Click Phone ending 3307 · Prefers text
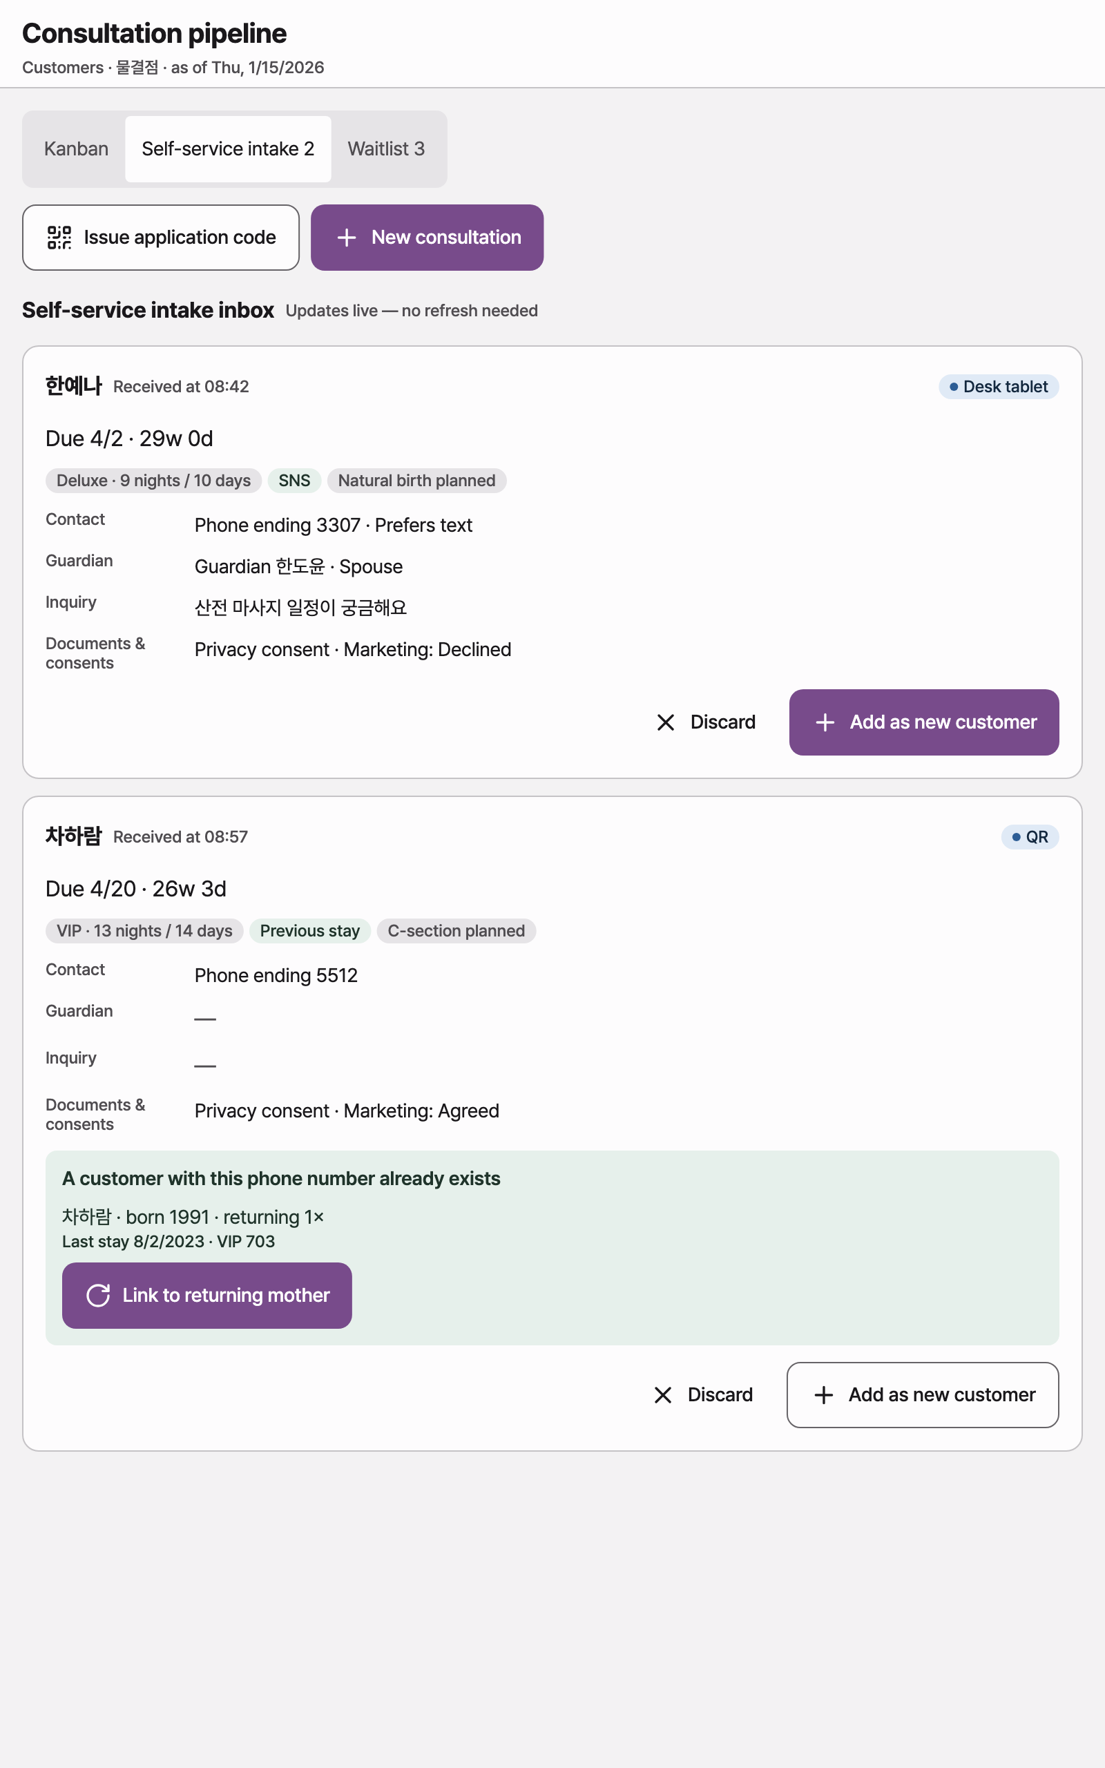 (x=334, y=526)
